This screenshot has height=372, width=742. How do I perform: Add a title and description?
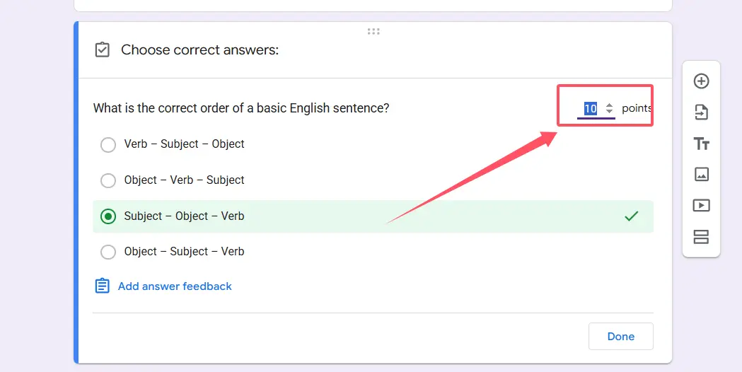pyautogui.click(x=701, y=144)
